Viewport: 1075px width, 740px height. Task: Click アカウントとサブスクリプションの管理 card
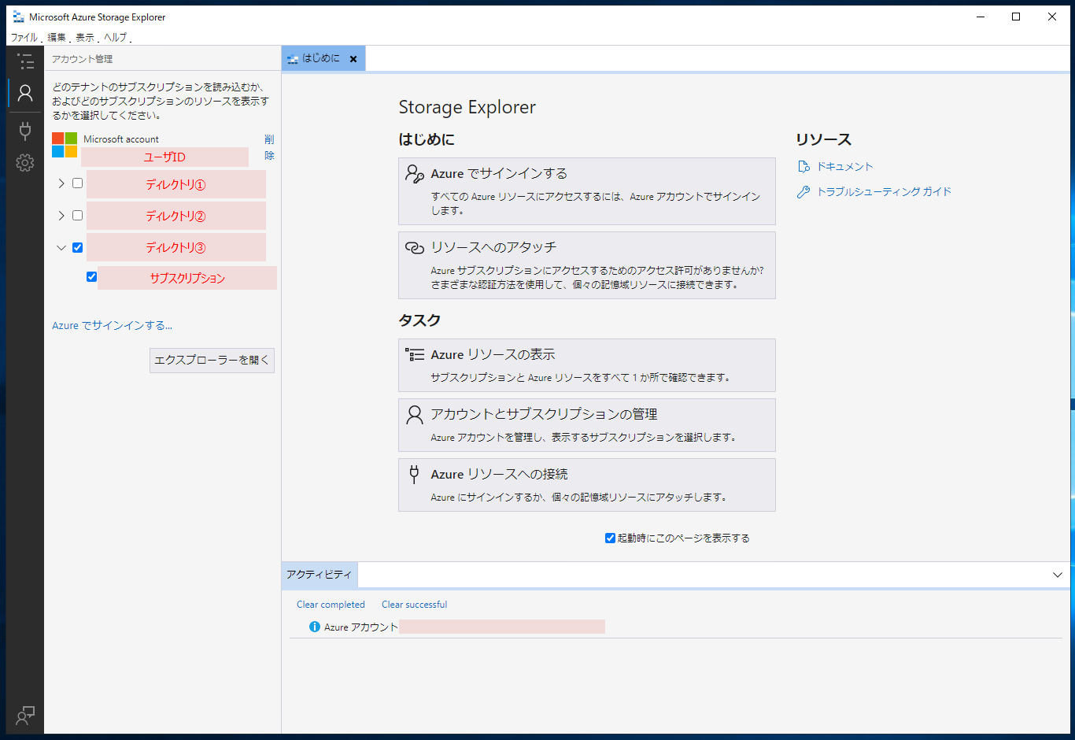pos(587,425)
